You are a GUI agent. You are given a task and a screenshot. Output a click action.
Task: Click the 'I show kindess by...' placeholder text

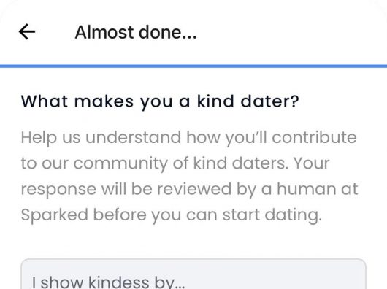108,282
